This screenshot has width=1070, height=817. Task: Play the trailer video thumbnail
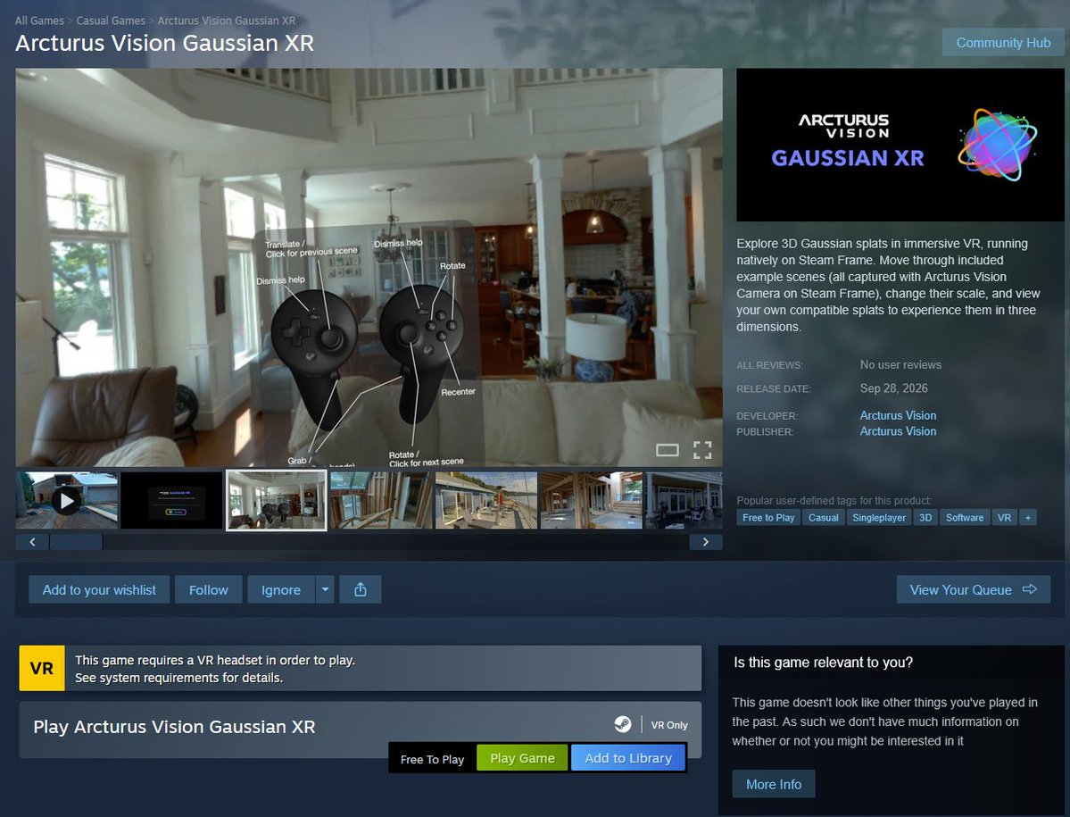pyautogui.click(x=67, y=500)
